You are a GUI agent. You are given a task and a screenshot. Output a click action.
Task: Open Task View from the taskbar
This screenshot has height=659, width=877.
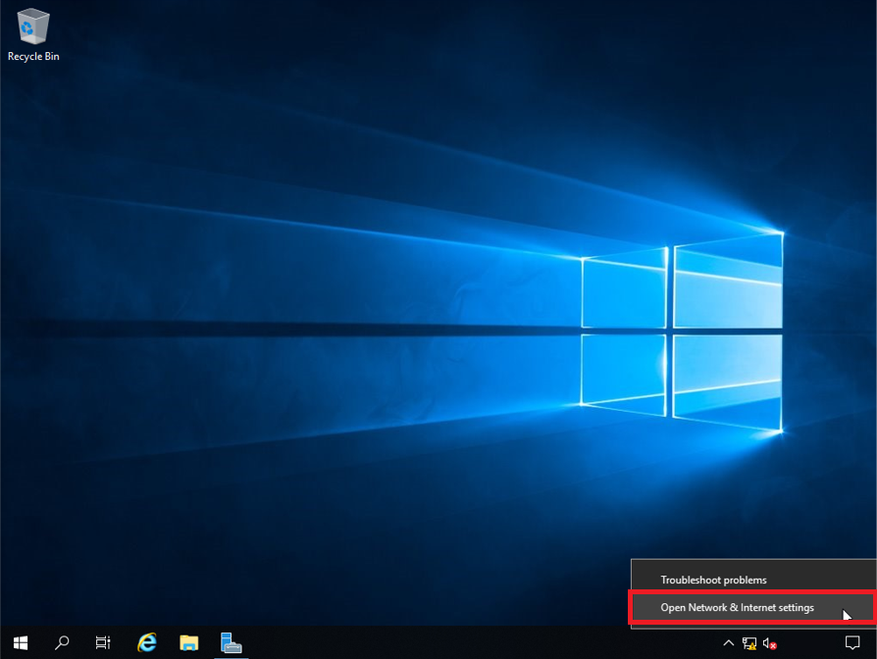pos(103,642)
